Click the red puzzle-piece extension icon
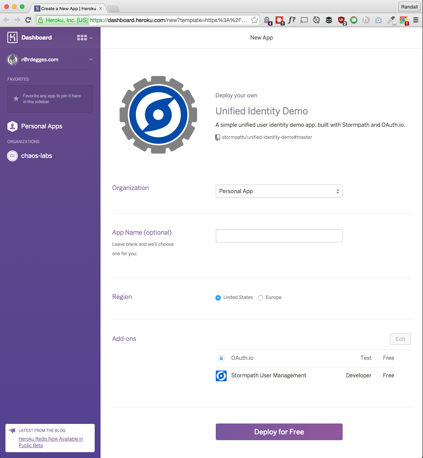Viewport: 423px width, 458px height. click(x=280, y=21)
